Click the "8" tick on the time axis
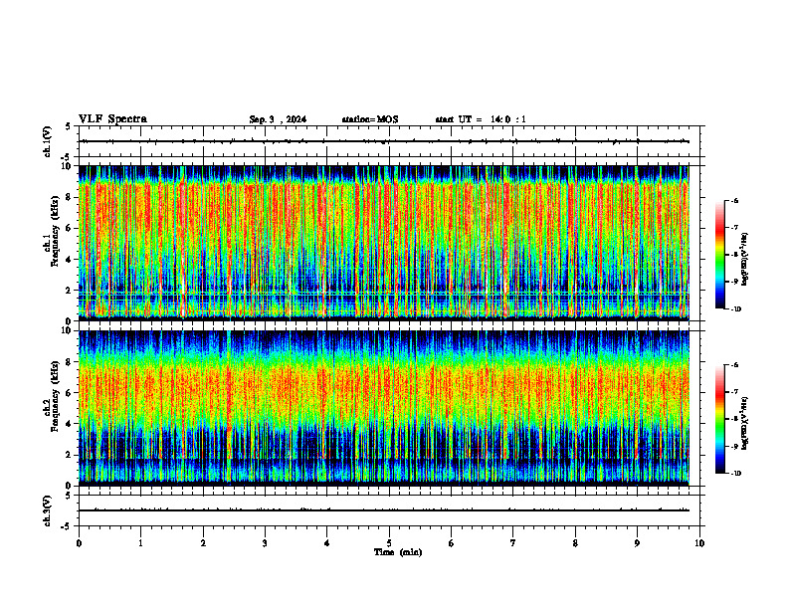The width and height of the screenshot is (788, 609). pyautogui.click(x=575, y=543)
